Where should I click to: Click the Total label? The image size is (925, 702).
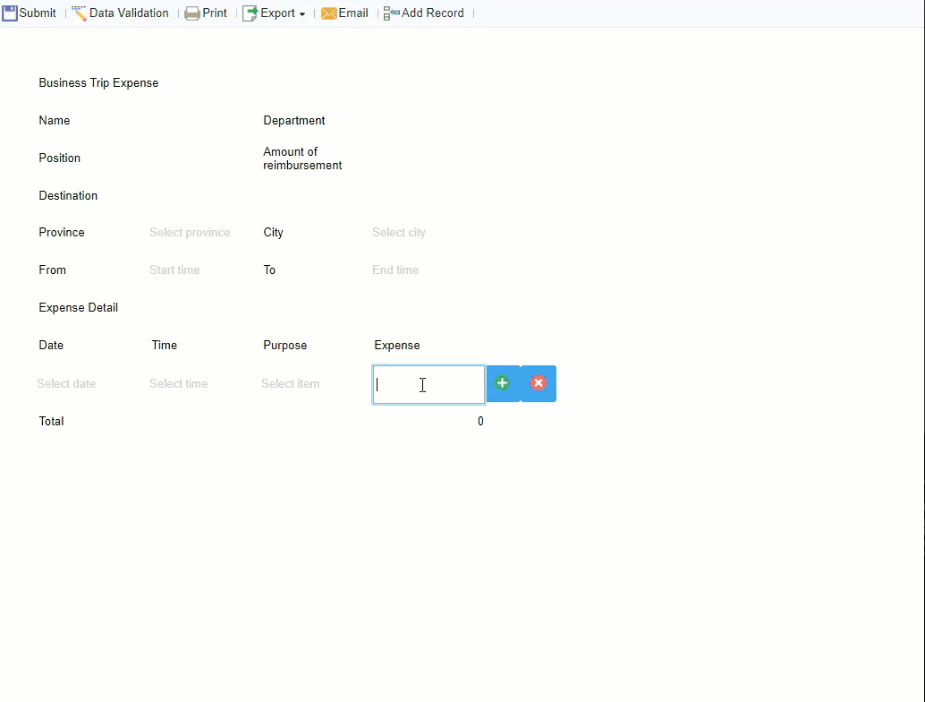click(51, 422)
